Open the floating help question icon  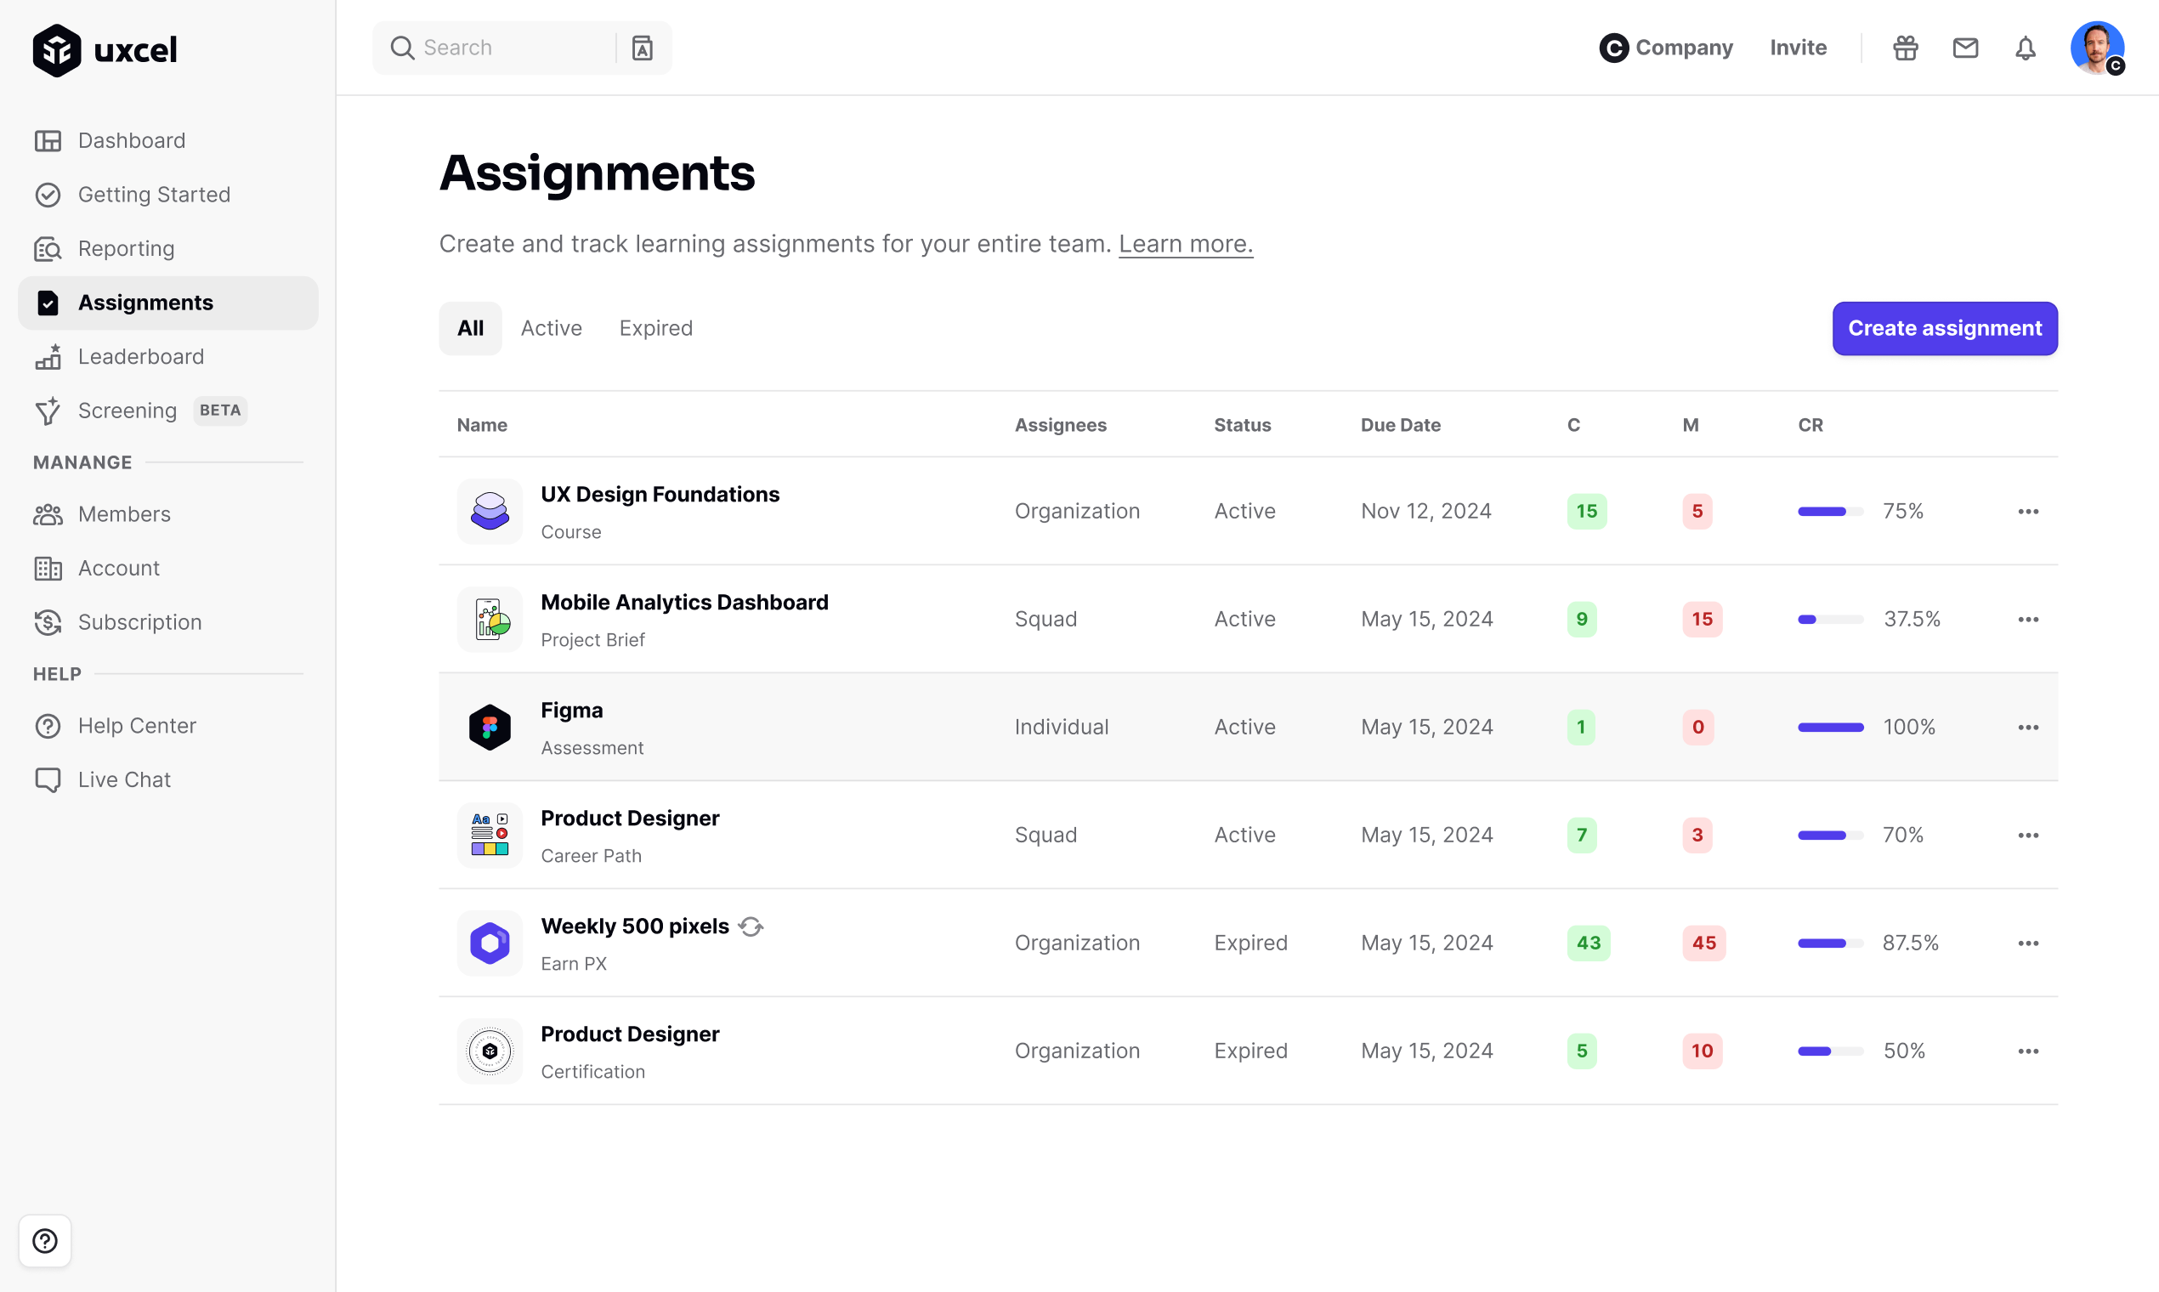[45, 1240]
